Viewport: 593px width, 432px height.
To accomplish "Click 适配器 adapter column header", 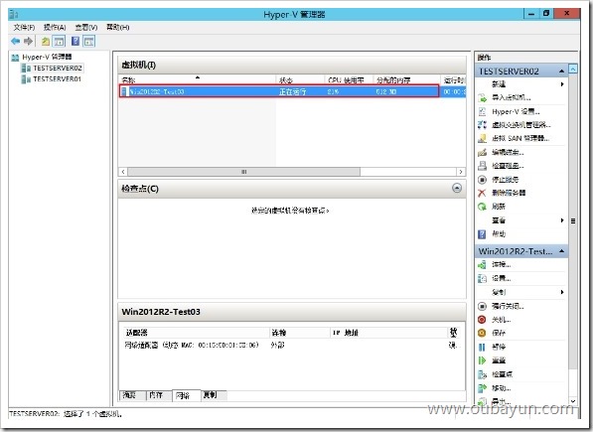I will click(x=197, y=333).
